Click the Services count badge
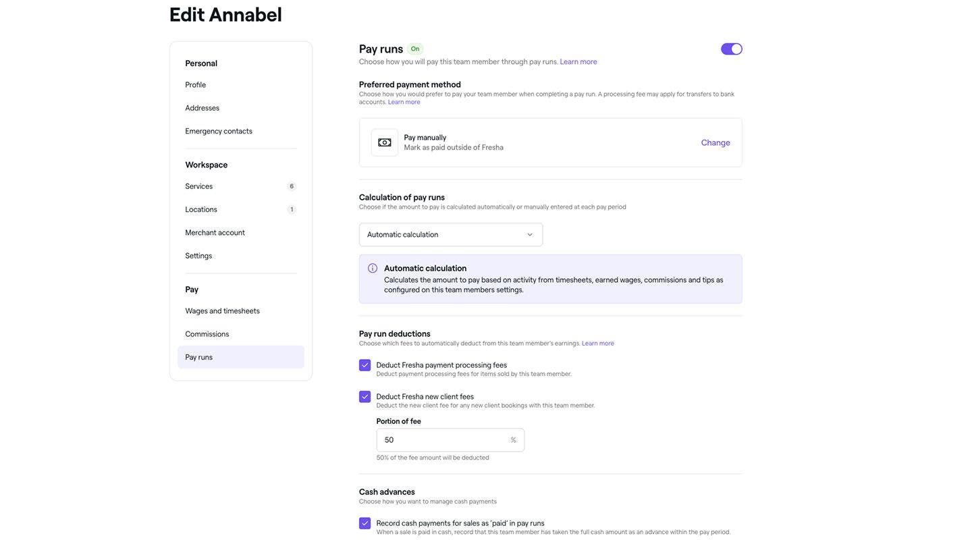Image resolution: width=972 pixels, height=540 pixels. (x=292, y=186)
